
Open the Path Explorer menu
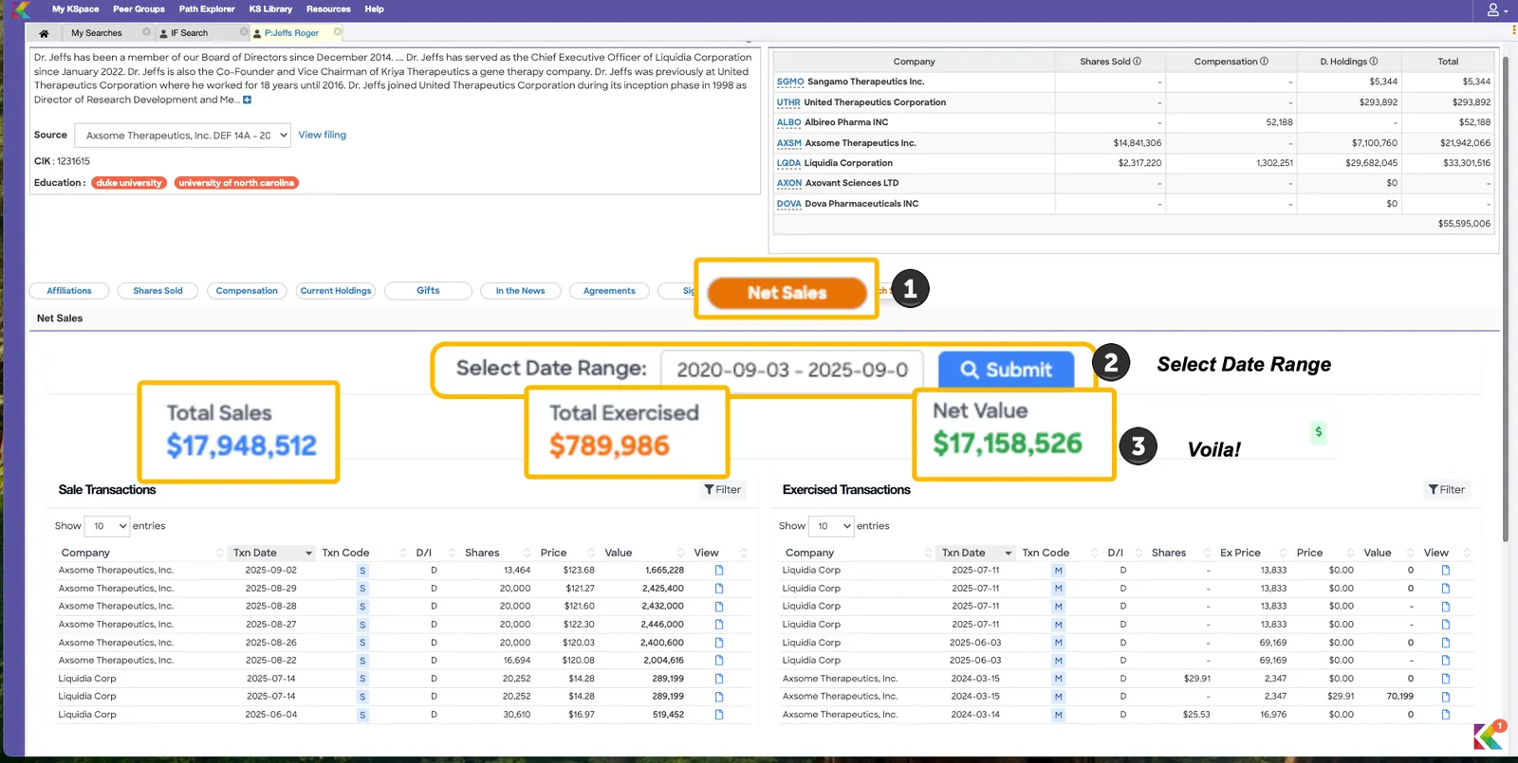(207, 9)
